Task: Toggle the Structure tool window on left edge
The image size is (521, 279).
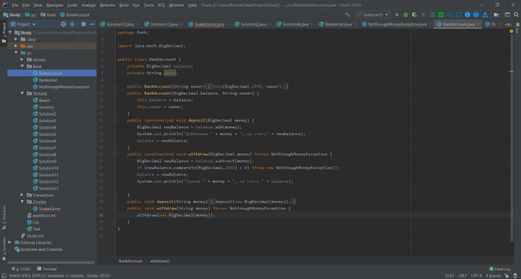Action: click(4, 218)
